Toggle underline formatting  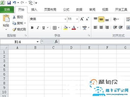(x=44, y=28)
